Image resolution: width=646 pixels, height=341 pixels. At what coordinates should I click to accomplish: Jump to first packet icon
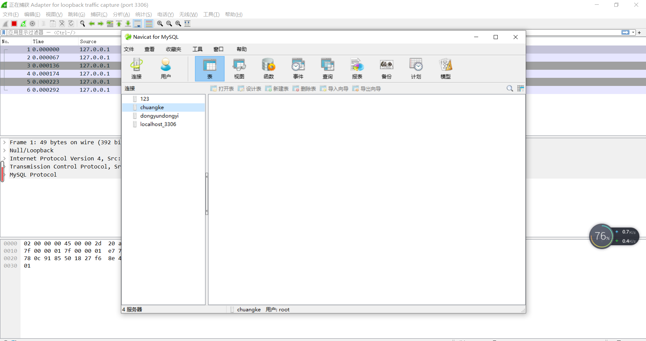119,24
